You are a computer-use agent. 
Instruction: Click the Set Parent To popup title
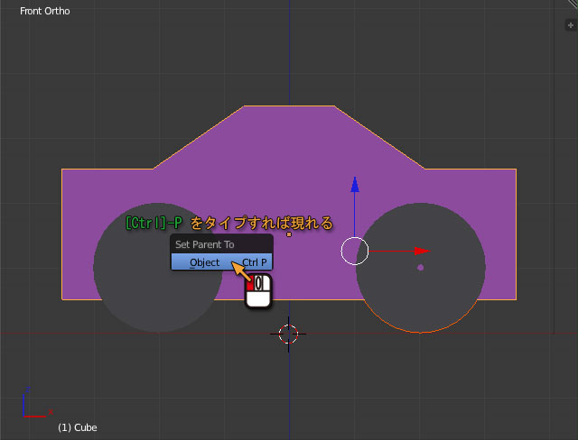click(204, 244)
